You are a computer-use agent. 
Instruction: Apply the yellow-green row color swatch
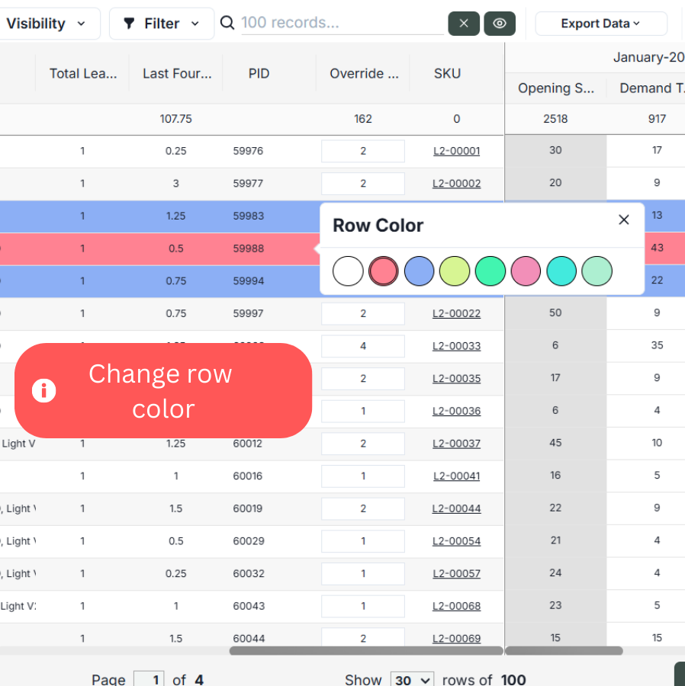[455, 271]
